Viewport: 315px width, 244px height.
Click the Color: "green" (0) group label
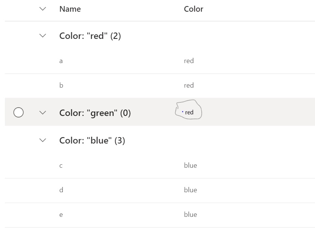[95, 113]
